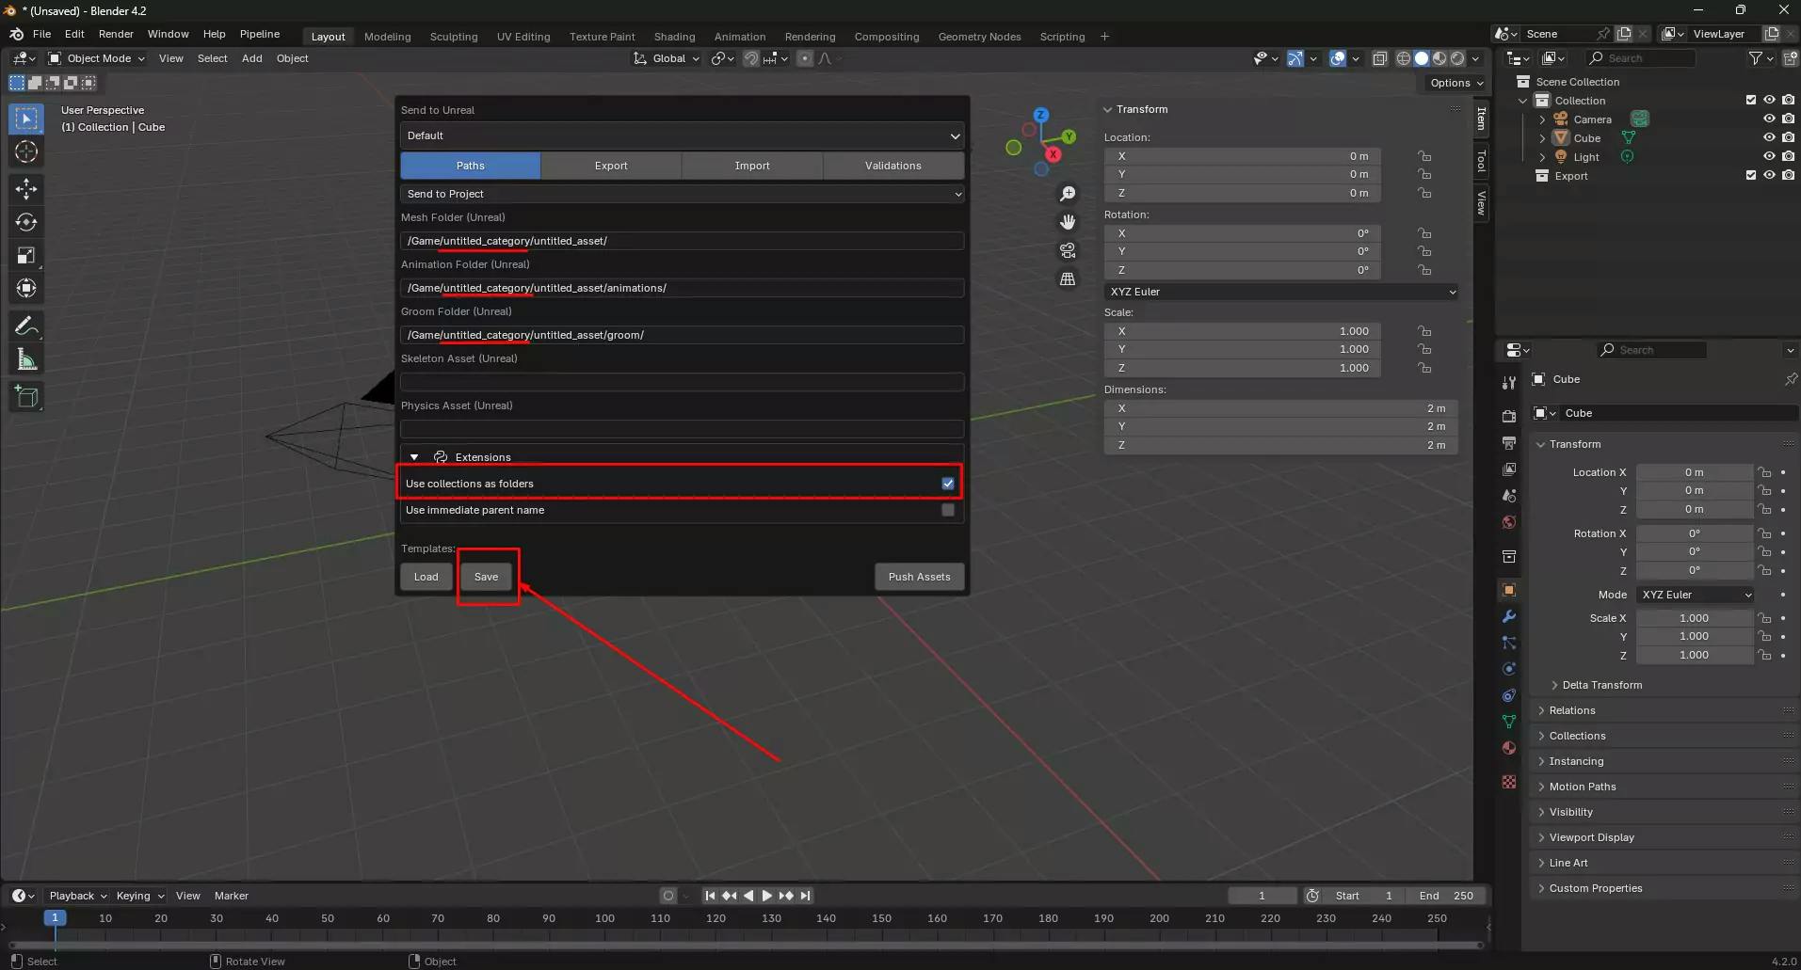Enable Use immediate parent name checkbox
The width and height of the screenshot is (1801, 970).
948,510
